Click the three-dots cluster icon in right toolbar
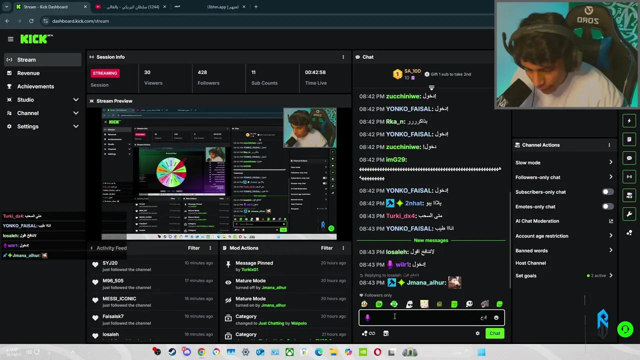The image size is (640, 360). click(629, 232)
